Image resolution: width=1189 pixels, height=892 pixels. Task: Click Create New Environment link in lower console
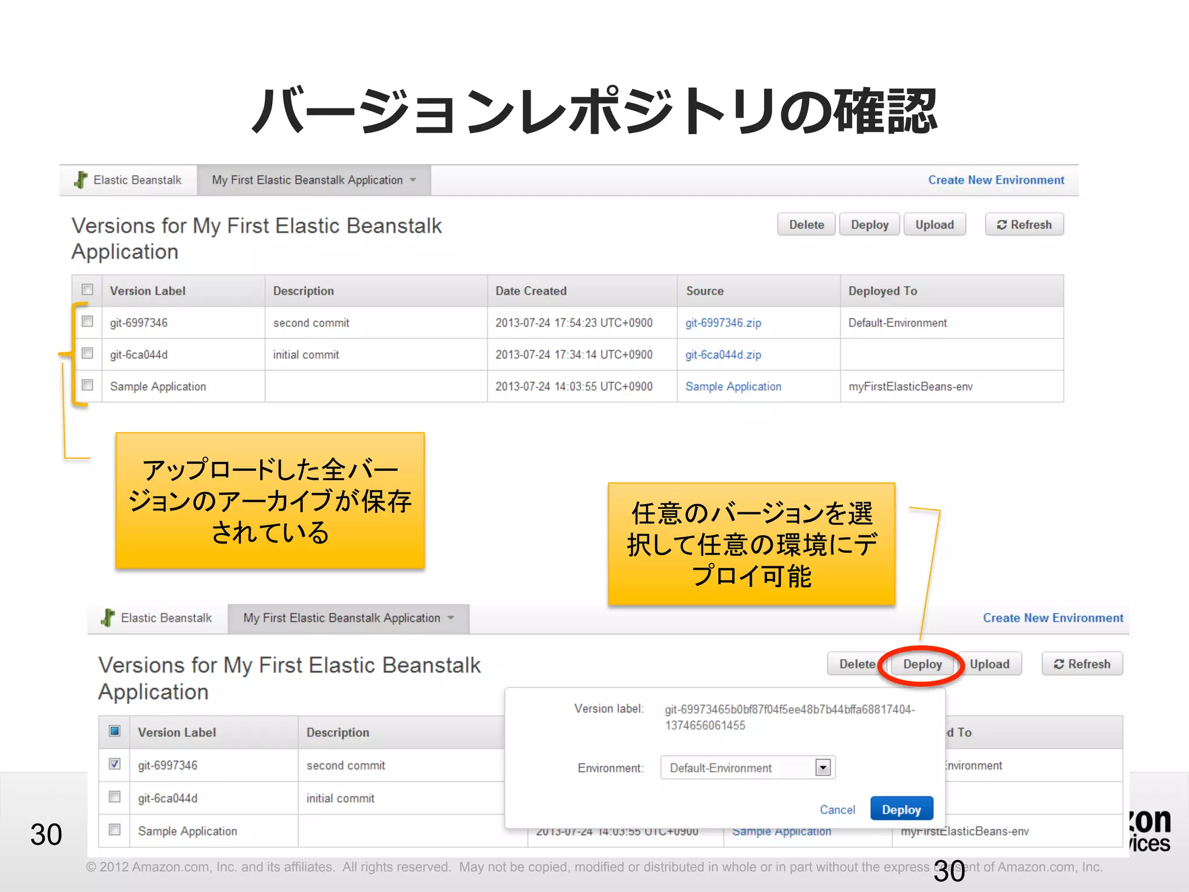pyautogui.click(x=1053, y=618)
